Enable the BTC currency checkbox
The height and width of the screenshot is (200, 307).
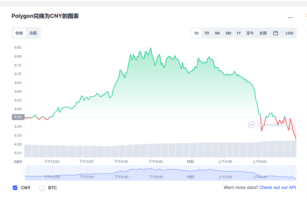(42, 188)
